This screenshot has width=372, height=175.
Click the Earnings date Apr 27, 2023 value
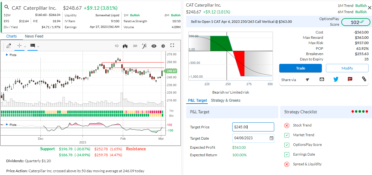click(104, 27)
